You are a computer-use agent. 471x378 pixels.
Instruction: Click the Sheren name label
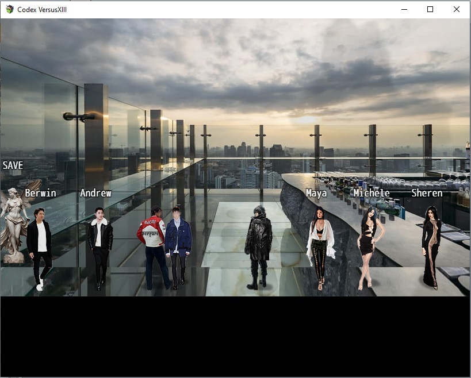click(x=427, y=193)
